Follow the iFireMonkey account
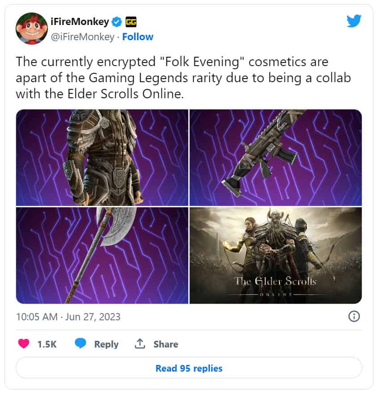 pyautogui.click(x=138, y=37)
